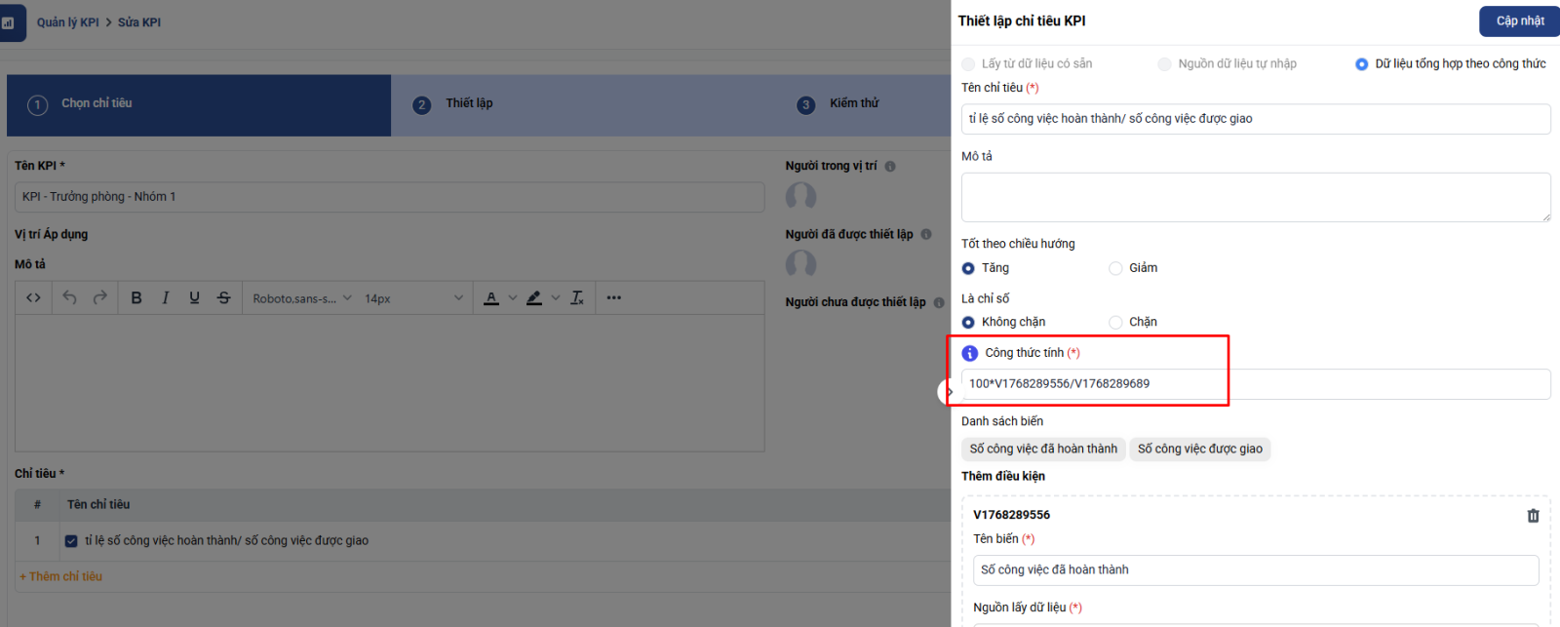Click info icon beside Công thức tính

[969, 353]
